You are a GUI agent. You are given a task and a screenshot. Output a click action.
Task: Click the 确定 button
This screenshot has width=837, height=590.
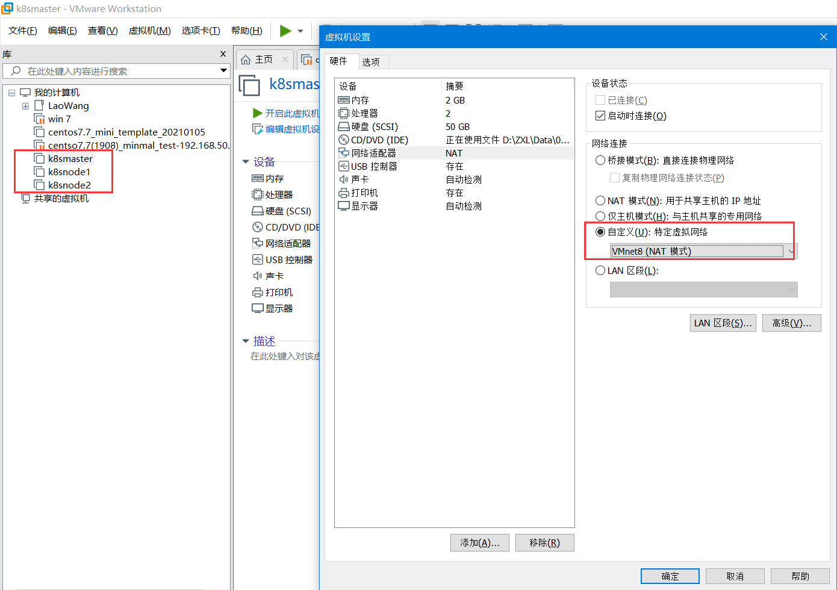(670, 576)
